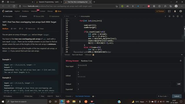Viewport: 185px width, 104px height.
Task: Open the browser settings ellipsis menu
Action: 182,6
